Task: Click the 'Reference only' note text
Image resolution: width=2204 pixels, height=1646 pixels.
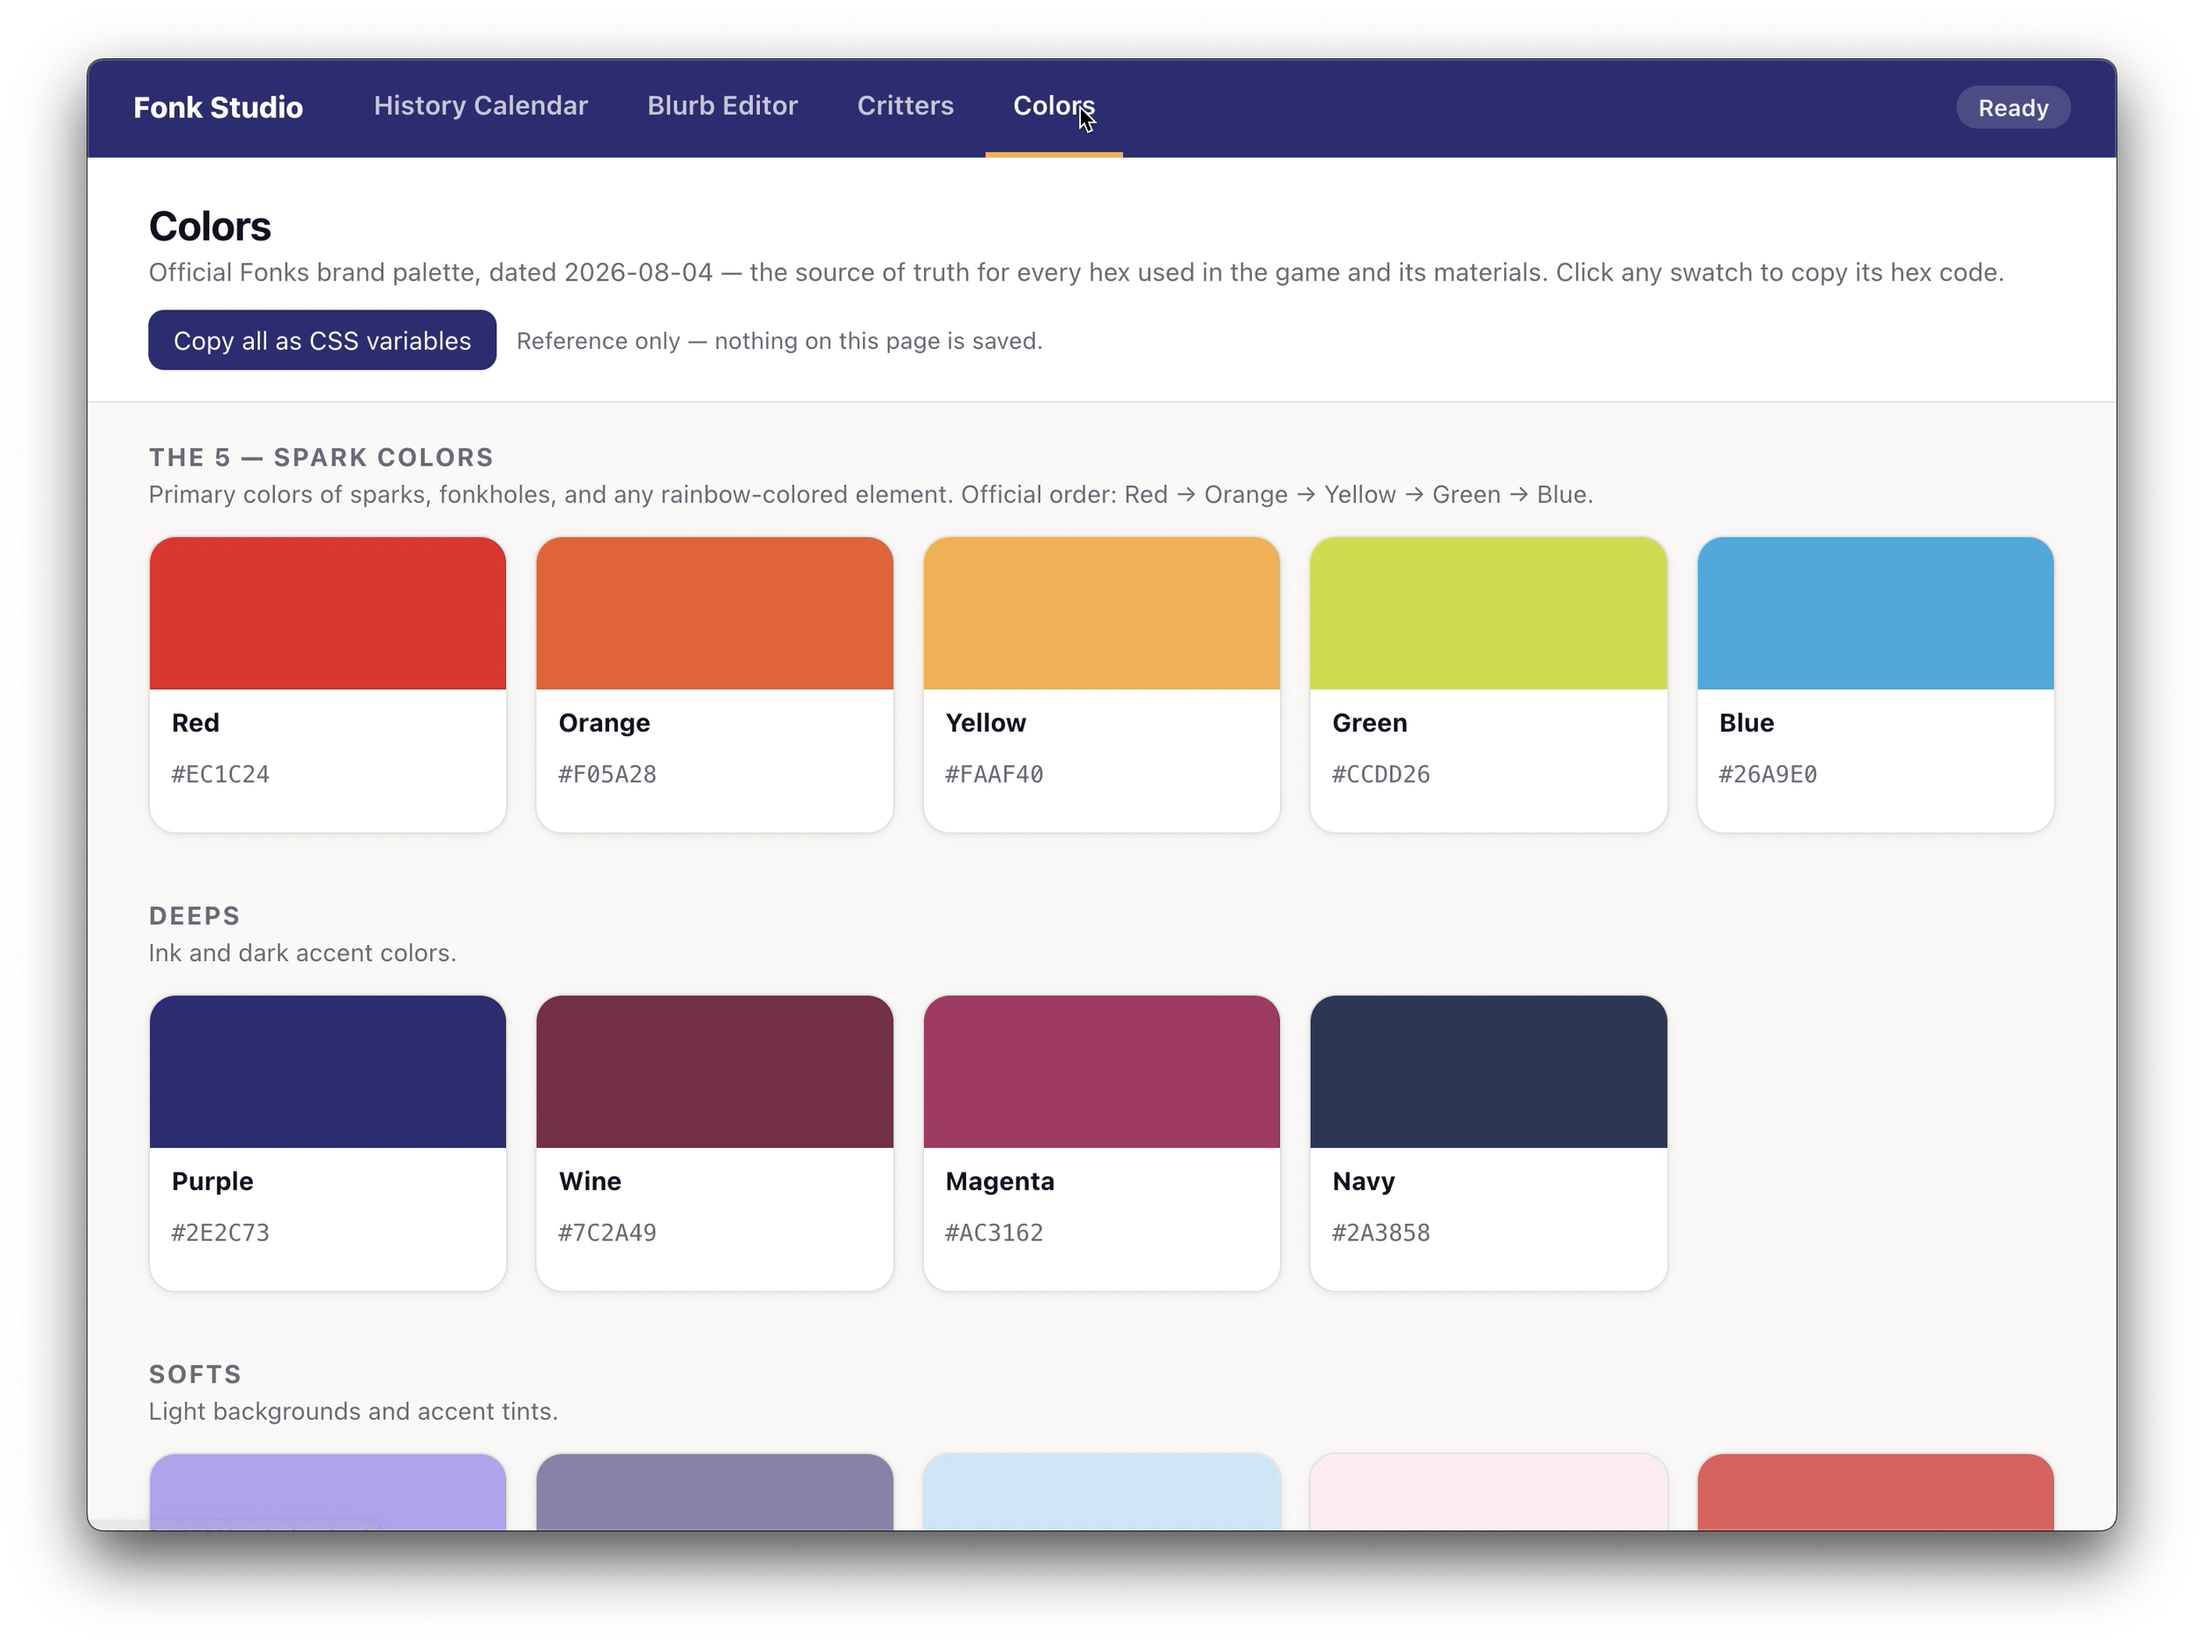Action: (779, 341)
